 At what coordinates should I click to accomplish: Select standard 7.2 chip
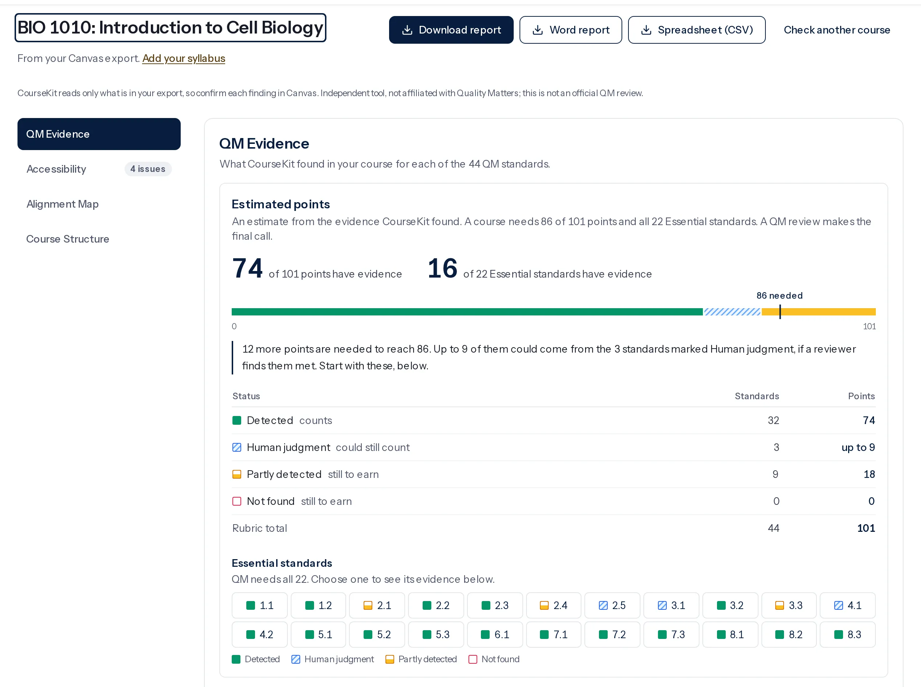pyautogui.click(x=612, y=635)
